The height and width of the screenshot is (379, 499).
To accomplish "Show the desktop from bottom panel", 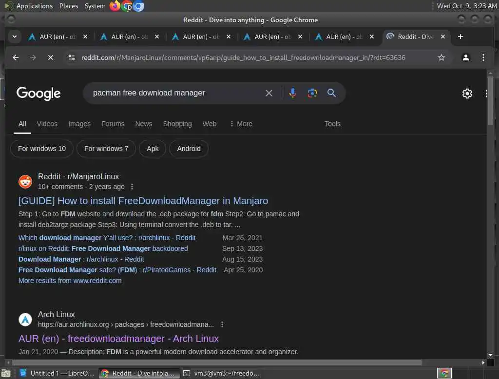I will 6,373.
